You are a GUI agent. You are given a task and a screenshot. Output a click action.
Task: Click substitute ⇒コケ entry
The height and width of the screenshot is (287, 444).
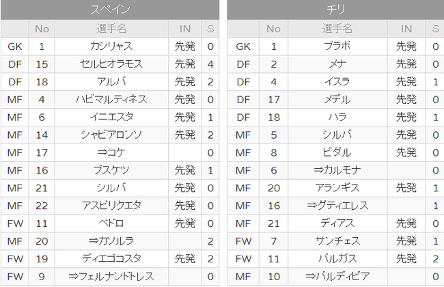tap(111, 152)
